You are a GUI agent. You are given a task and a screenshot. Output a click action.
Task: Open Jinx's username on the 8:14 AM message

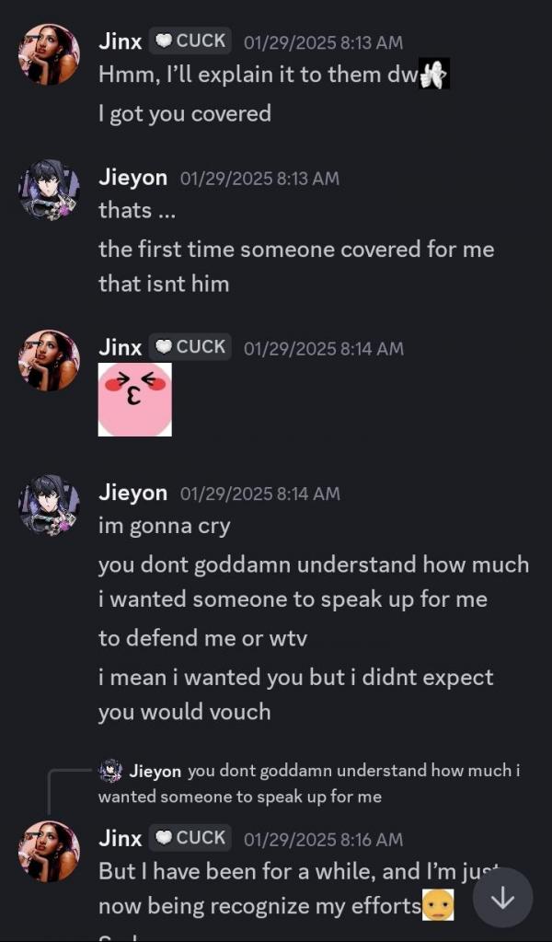(120, 347)
